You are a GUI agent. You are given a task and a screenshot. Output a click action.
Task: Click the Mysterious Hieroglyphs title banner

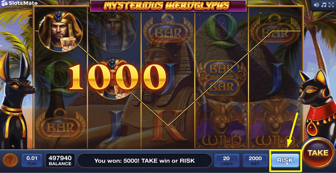[x=168, y=6]
